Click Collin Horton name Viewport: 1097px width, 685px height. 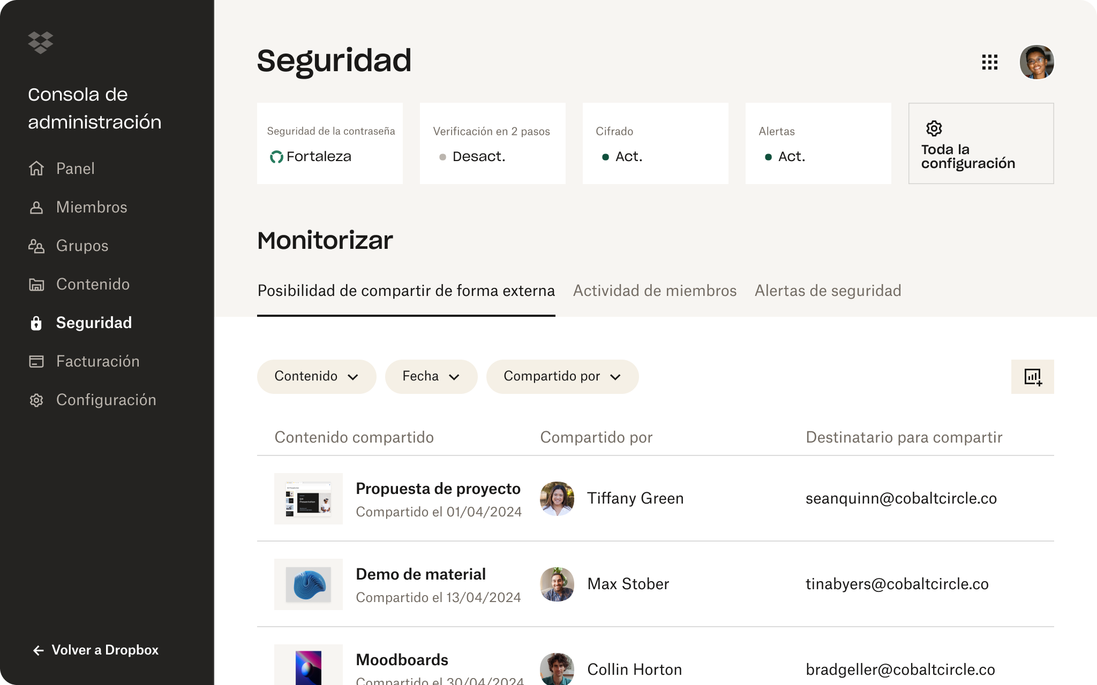[634, 669]
